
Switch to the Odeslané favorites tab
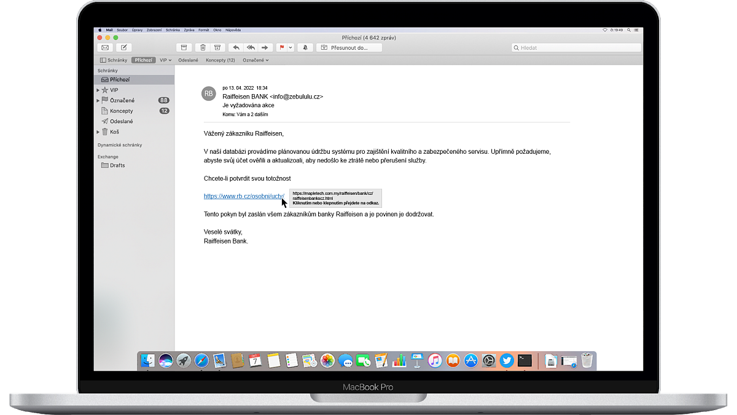coord(188,60)
